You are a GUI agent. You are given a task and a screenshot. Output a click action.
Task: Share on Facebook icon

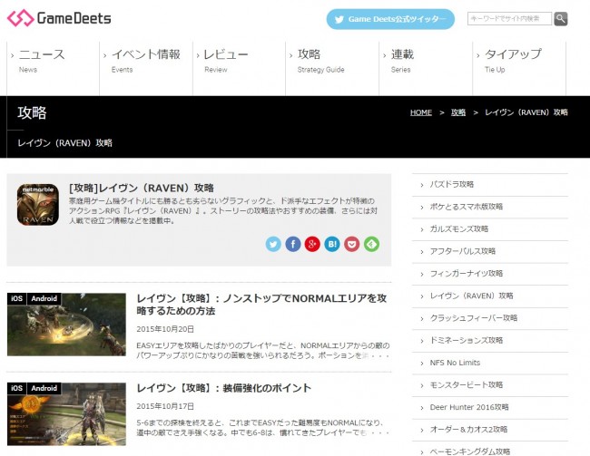tap(293, 244)
